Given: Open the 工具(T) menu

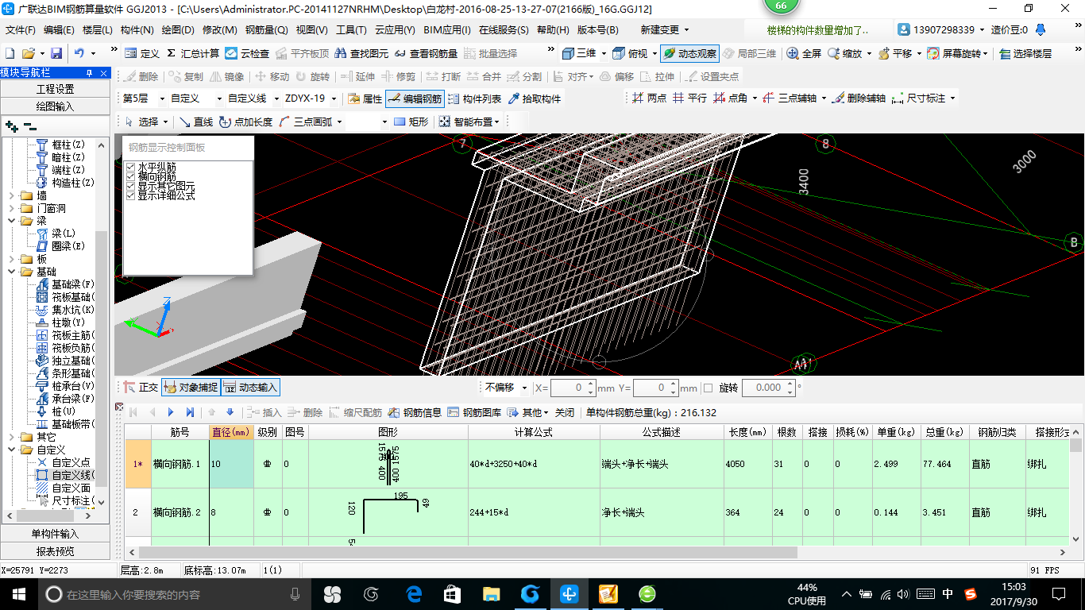Looking at the screenshot, I should (351, 30).
